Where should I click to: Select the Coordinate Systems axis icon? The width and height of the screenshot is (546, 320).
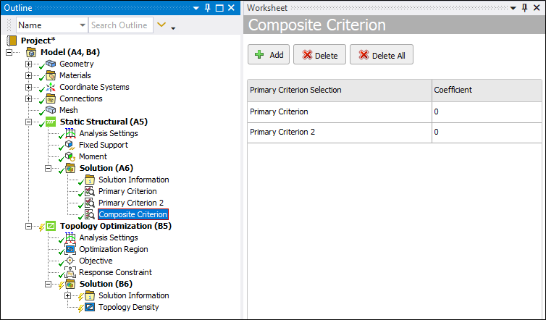[51, 87]
